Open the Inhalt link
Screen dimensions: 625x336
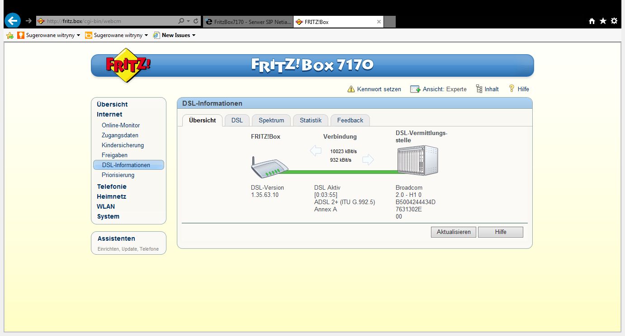point(492,89)
